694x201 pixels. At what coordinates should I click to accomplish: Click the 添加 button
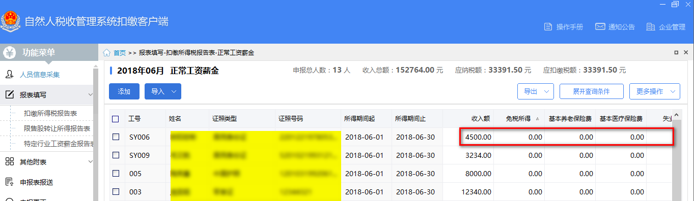pos(124,91)
